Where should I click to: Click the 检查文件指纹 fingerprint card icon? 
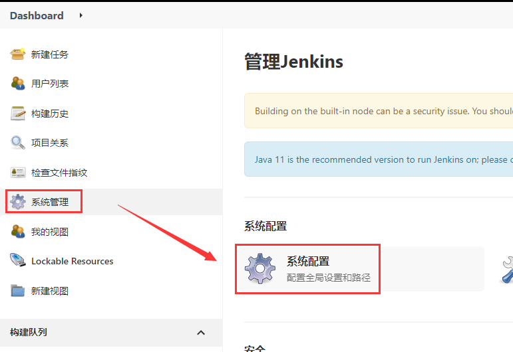pyautogui.click(x=18, y=173)
